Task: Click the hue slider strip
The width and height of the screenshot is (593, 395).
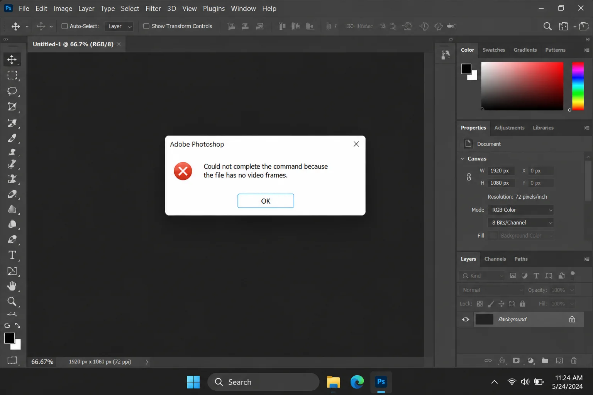Action: (578, 86)
